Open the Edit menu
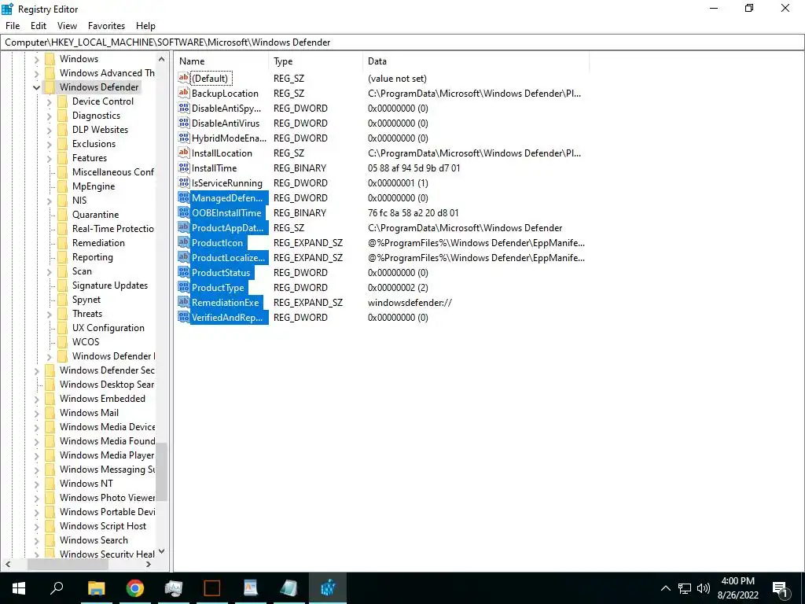The width and height of the screenshot is (805, 604). pos(39,26)
